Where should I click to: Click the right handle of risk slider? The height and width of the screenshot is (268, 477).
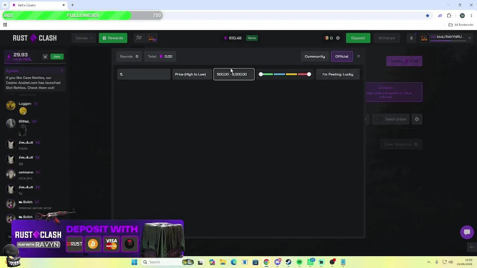point(309,74)
